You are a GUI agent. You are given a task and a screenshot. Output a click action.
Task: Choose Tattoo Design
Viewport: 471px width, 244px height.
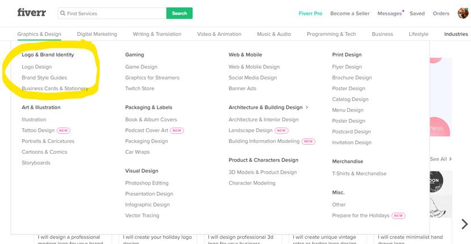[x=38, y=131]
